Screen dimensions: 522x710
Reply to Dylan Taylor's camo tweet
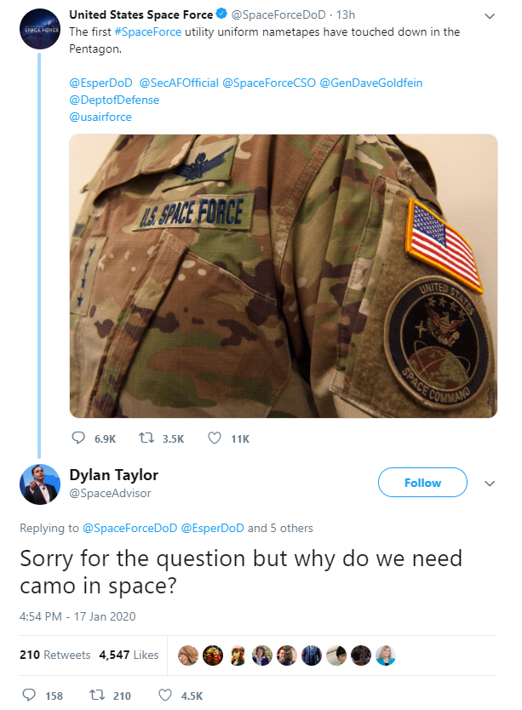tap(31, 696)
